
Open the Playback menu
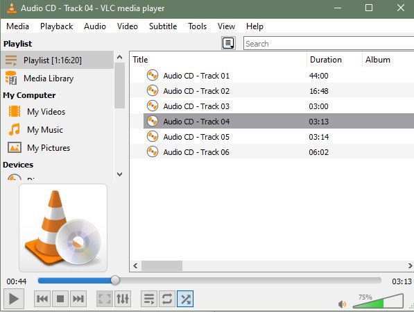coord(56,26)
